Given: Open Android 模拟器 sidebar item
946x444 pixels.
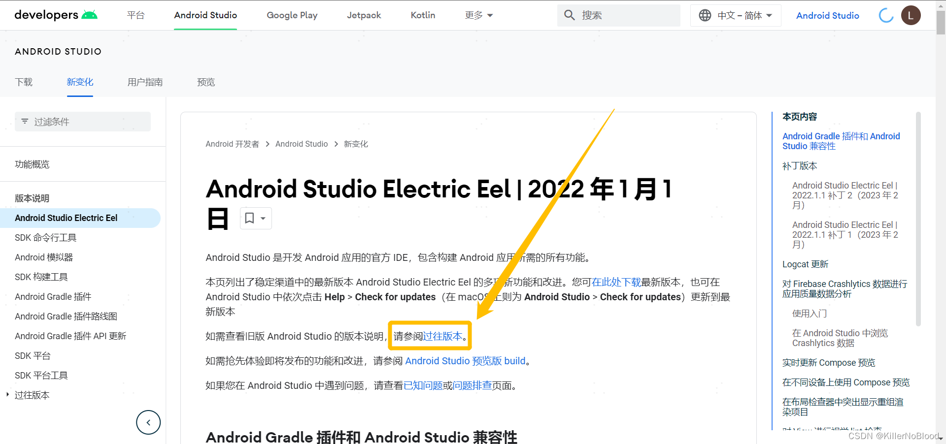Looking at the screenshot, I should pos(44,257).
